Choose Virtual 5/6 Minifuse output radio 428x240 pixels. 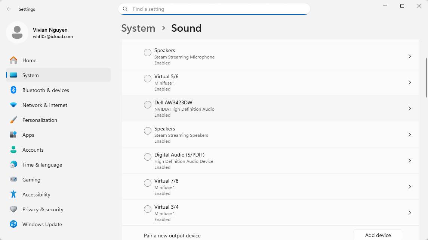click(148, 79)
